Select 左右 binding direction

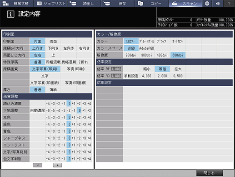(37, 55)
